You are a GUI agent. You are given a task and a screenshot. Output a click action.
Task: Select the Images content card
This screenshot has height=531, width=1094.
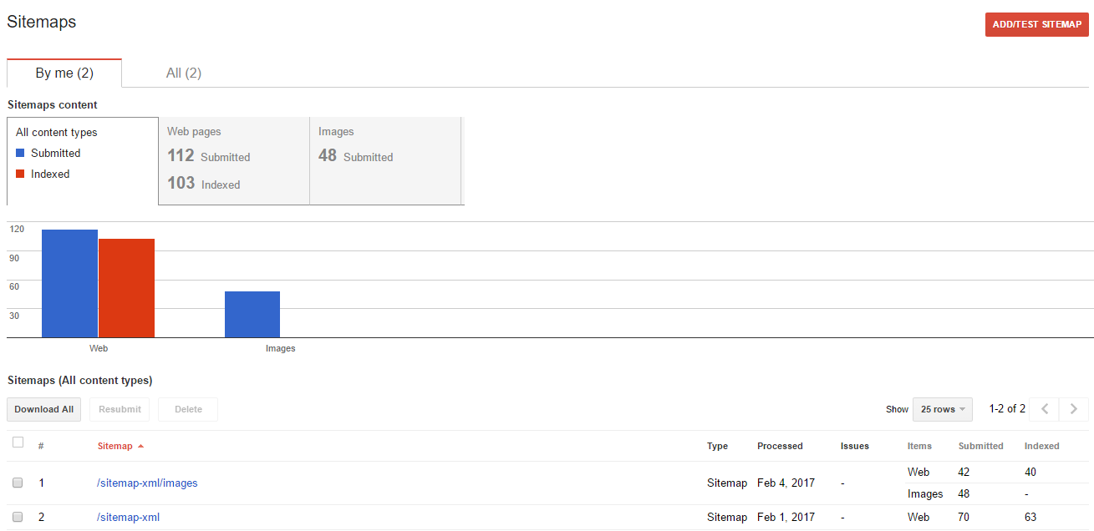click(x=385, y=160)
